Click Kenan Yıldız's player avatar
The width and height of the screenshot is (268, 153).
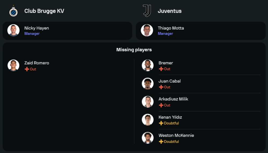[148, 120]
